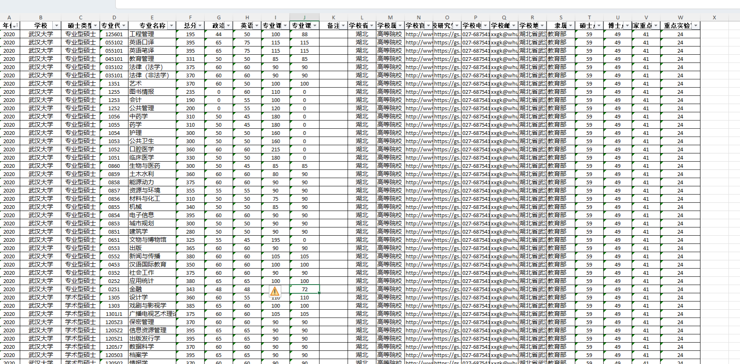740x364 pixels.
Task: Open the 国家重点 filter dropdown in column V
Action: click(x=656, y=26)
